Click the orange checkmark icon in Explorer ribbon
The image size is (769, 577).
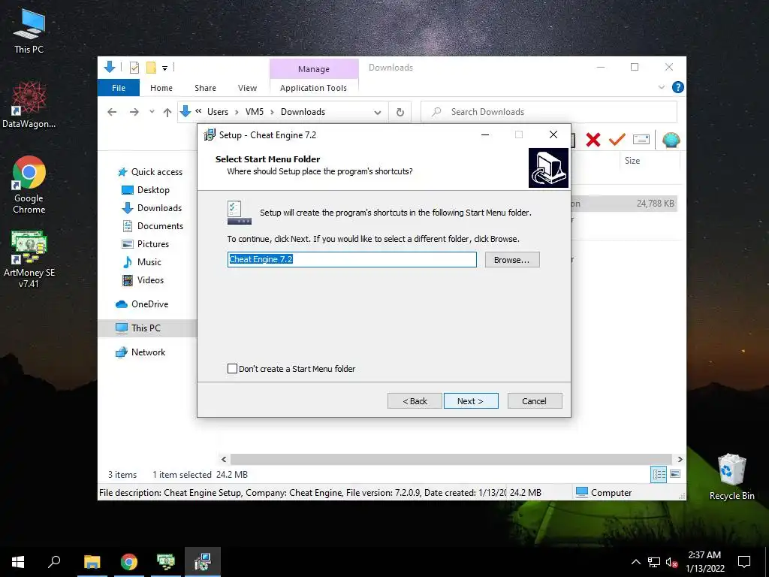tap(617, 140)
